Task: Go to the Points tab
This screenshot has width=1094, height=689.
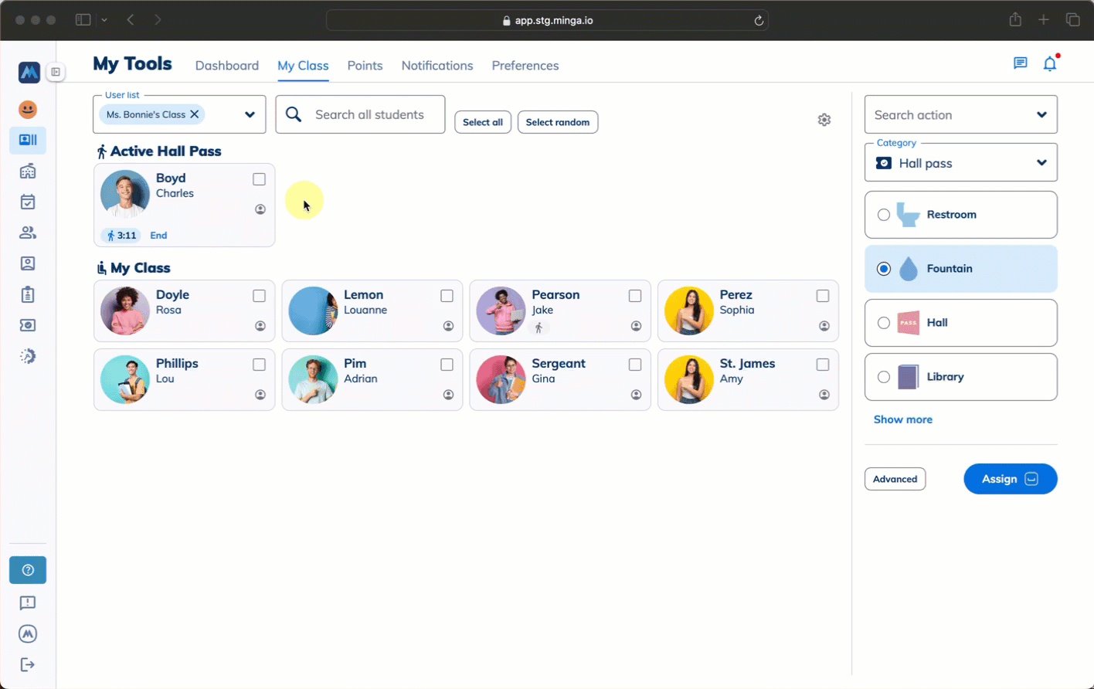Action: (x=365, y=66)
